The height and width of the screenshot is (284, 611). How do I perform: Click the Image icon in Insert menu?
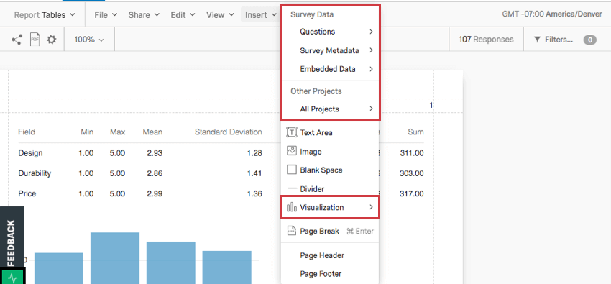click(291, 151)
